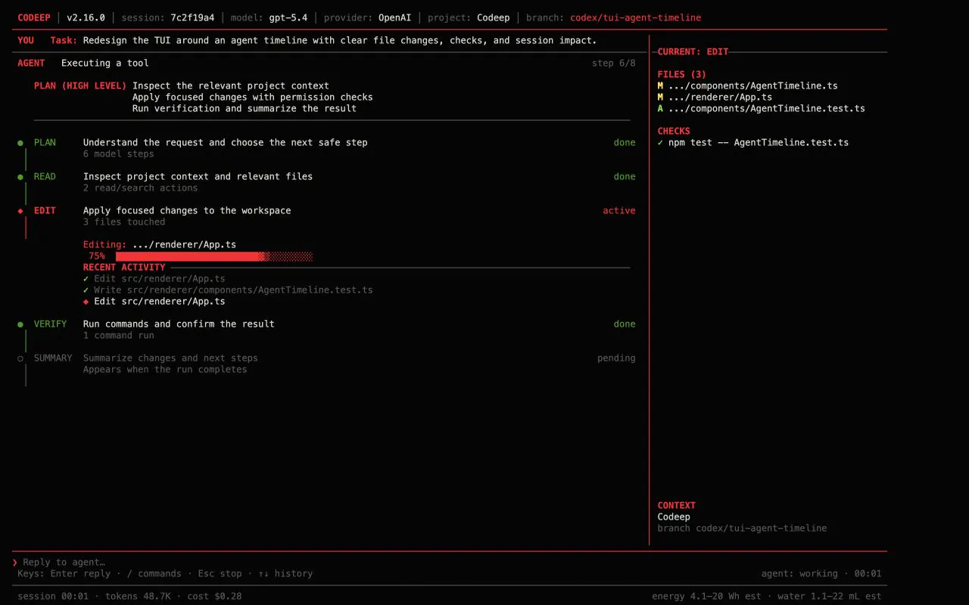Click the 75% editing progress bar

click(x=214, y=256)
